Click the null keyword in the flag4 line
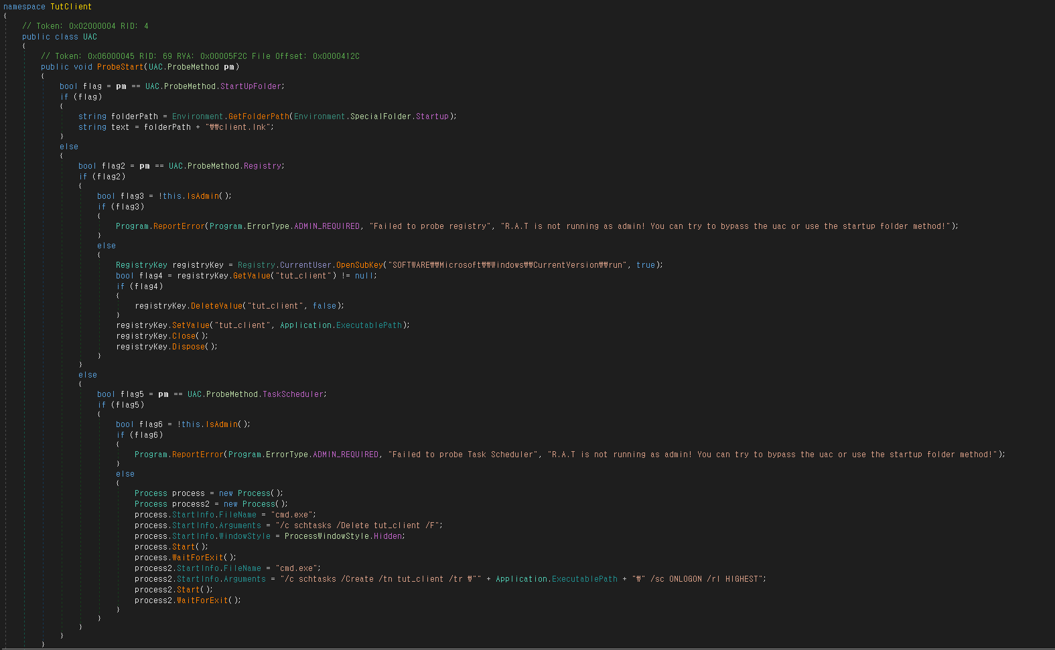 (x=364, y=276)
